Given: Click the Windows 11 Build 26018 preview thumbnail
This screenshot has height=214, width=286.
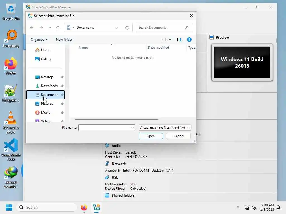Looking at the screenshot, I should pyautogui.click(x=242, y=62).
